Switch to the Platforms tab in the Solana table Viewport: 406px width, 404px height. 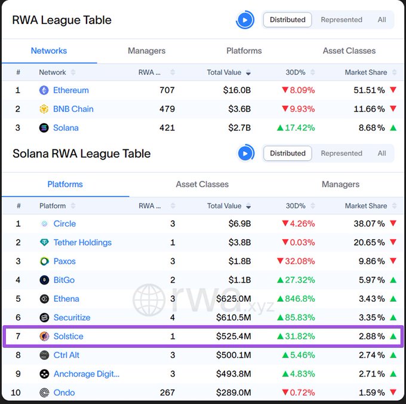click(x=65, y=184)
